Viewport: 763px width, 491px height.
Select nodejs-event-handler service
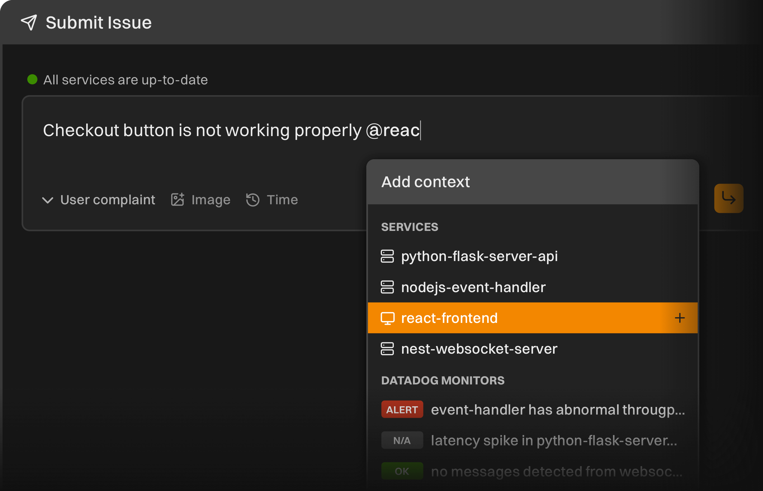tap(473, 287)
